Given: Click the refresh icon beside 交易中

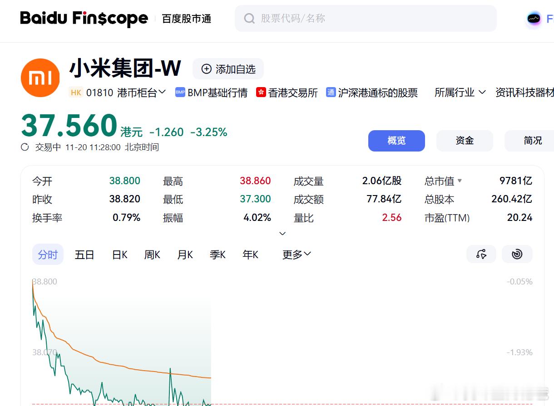Looking at the screenshot, I should pyautogui.click(x=25, y=147).
